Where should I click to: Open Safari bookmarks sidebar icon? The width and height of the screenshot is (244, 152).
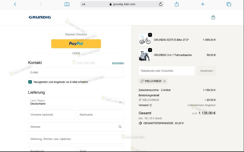(67, 4)
